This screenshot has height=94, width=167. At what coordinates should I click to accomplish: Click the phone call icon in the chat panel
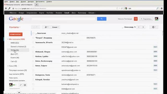click(21, 85)
